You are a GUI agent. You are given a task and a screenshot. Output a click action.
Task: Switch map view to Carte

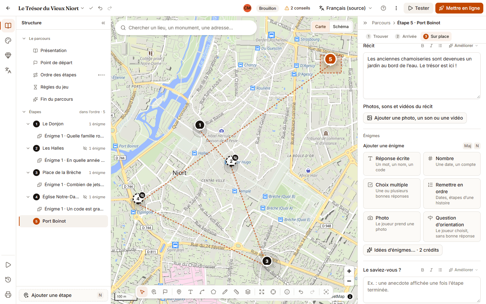pos(320,27)
